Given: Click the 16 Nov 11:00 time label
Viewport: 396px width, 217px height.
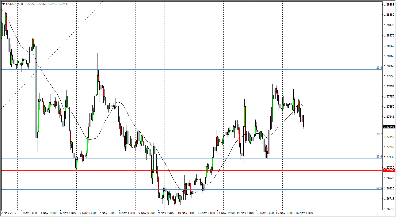Looking at the screenshot, I should point(304,213).
